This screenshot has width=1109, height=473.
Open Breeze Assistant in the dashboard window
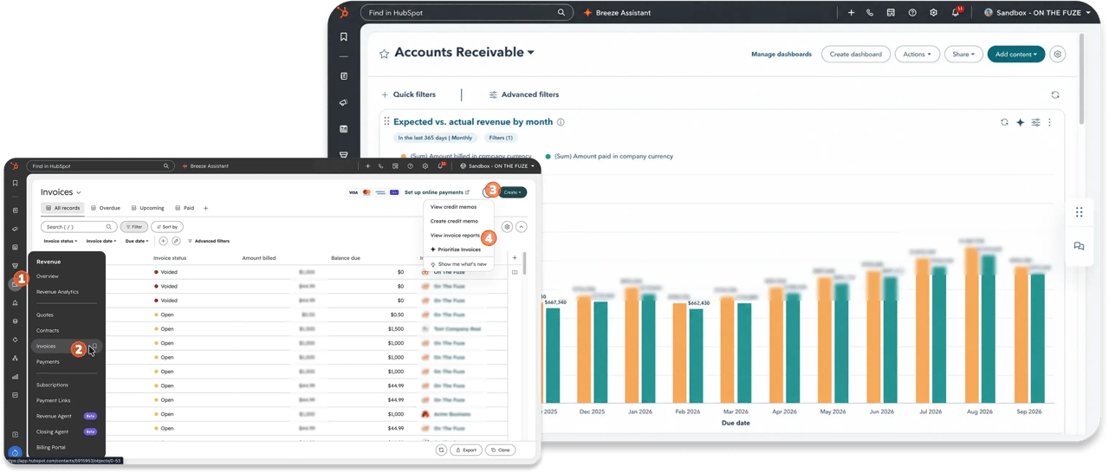click(617, 13)
